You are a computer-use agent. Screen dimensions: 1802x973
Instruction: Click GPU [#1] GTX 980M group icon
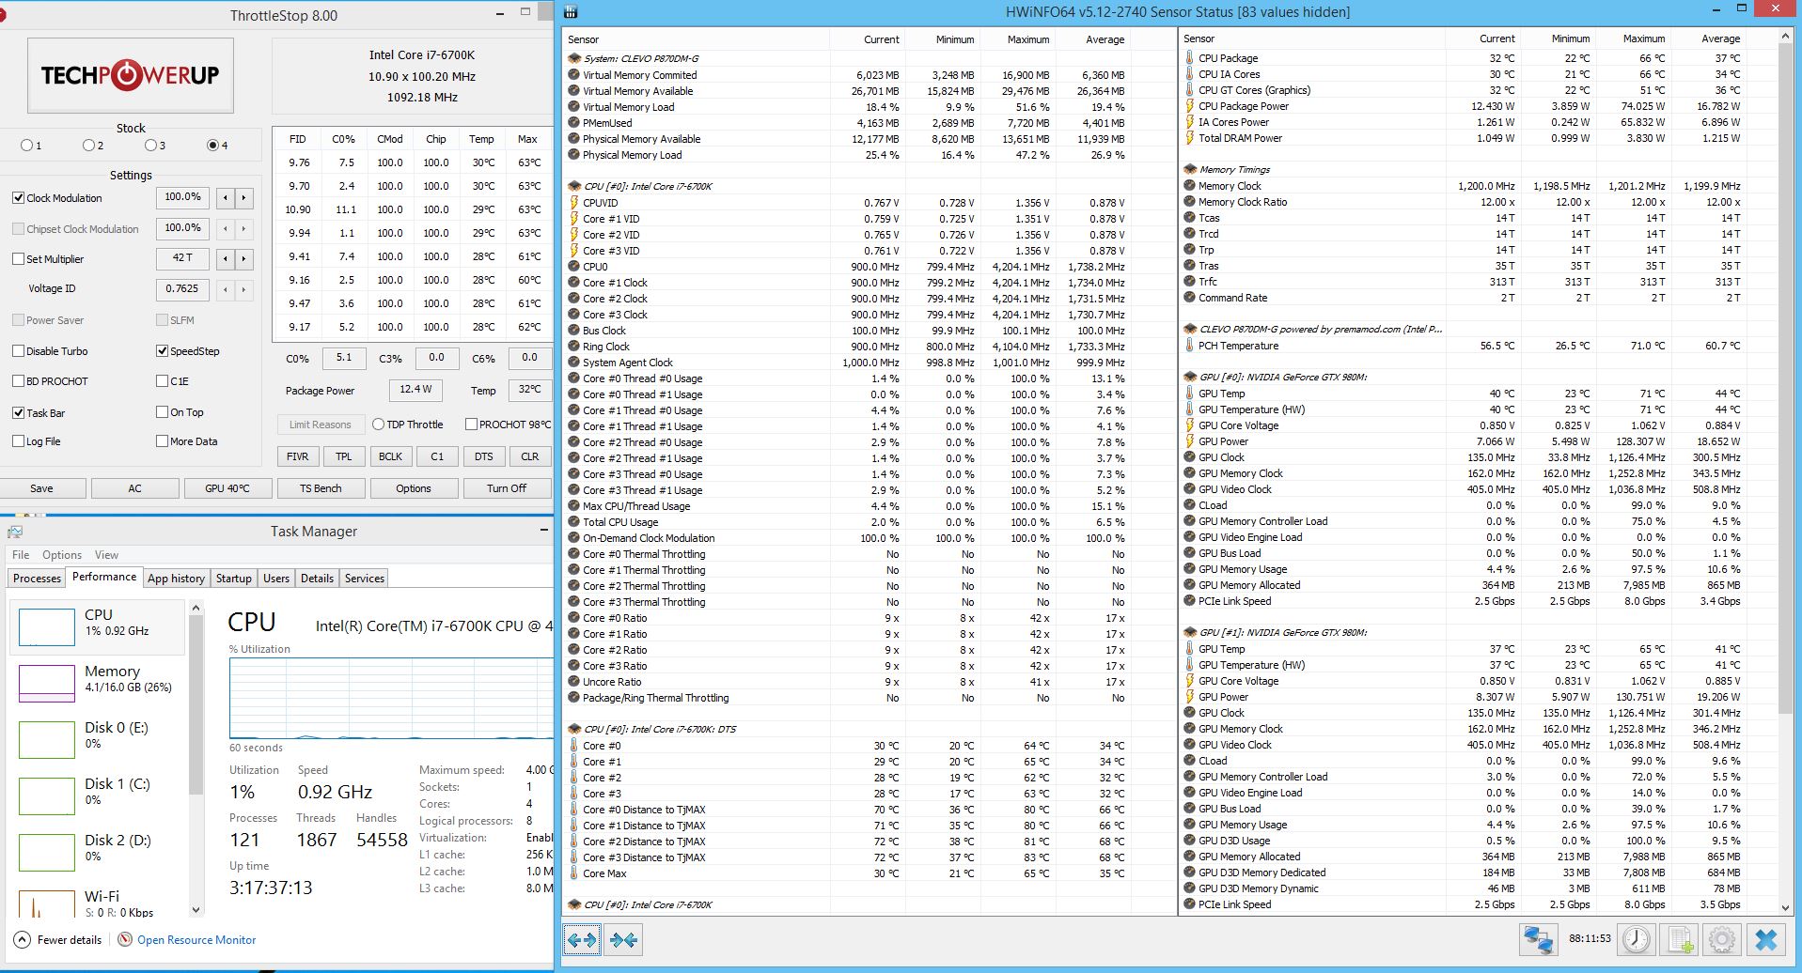coord(1190,633)
